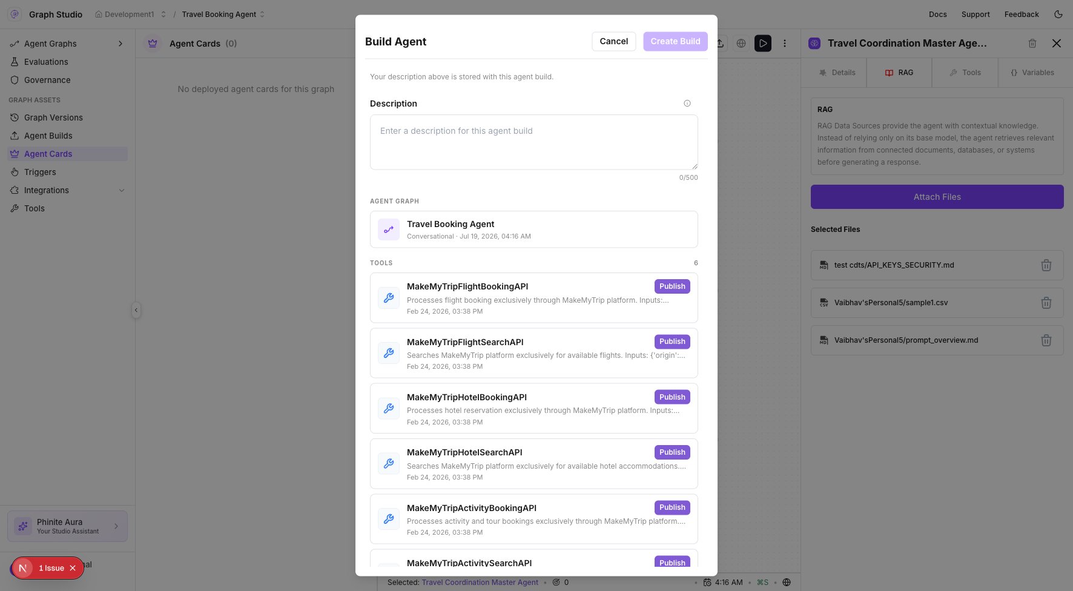This screenshot has height=591, width=1073.
Task: Click the Travel Booking Agent graph card
Action: coord(534,229)
